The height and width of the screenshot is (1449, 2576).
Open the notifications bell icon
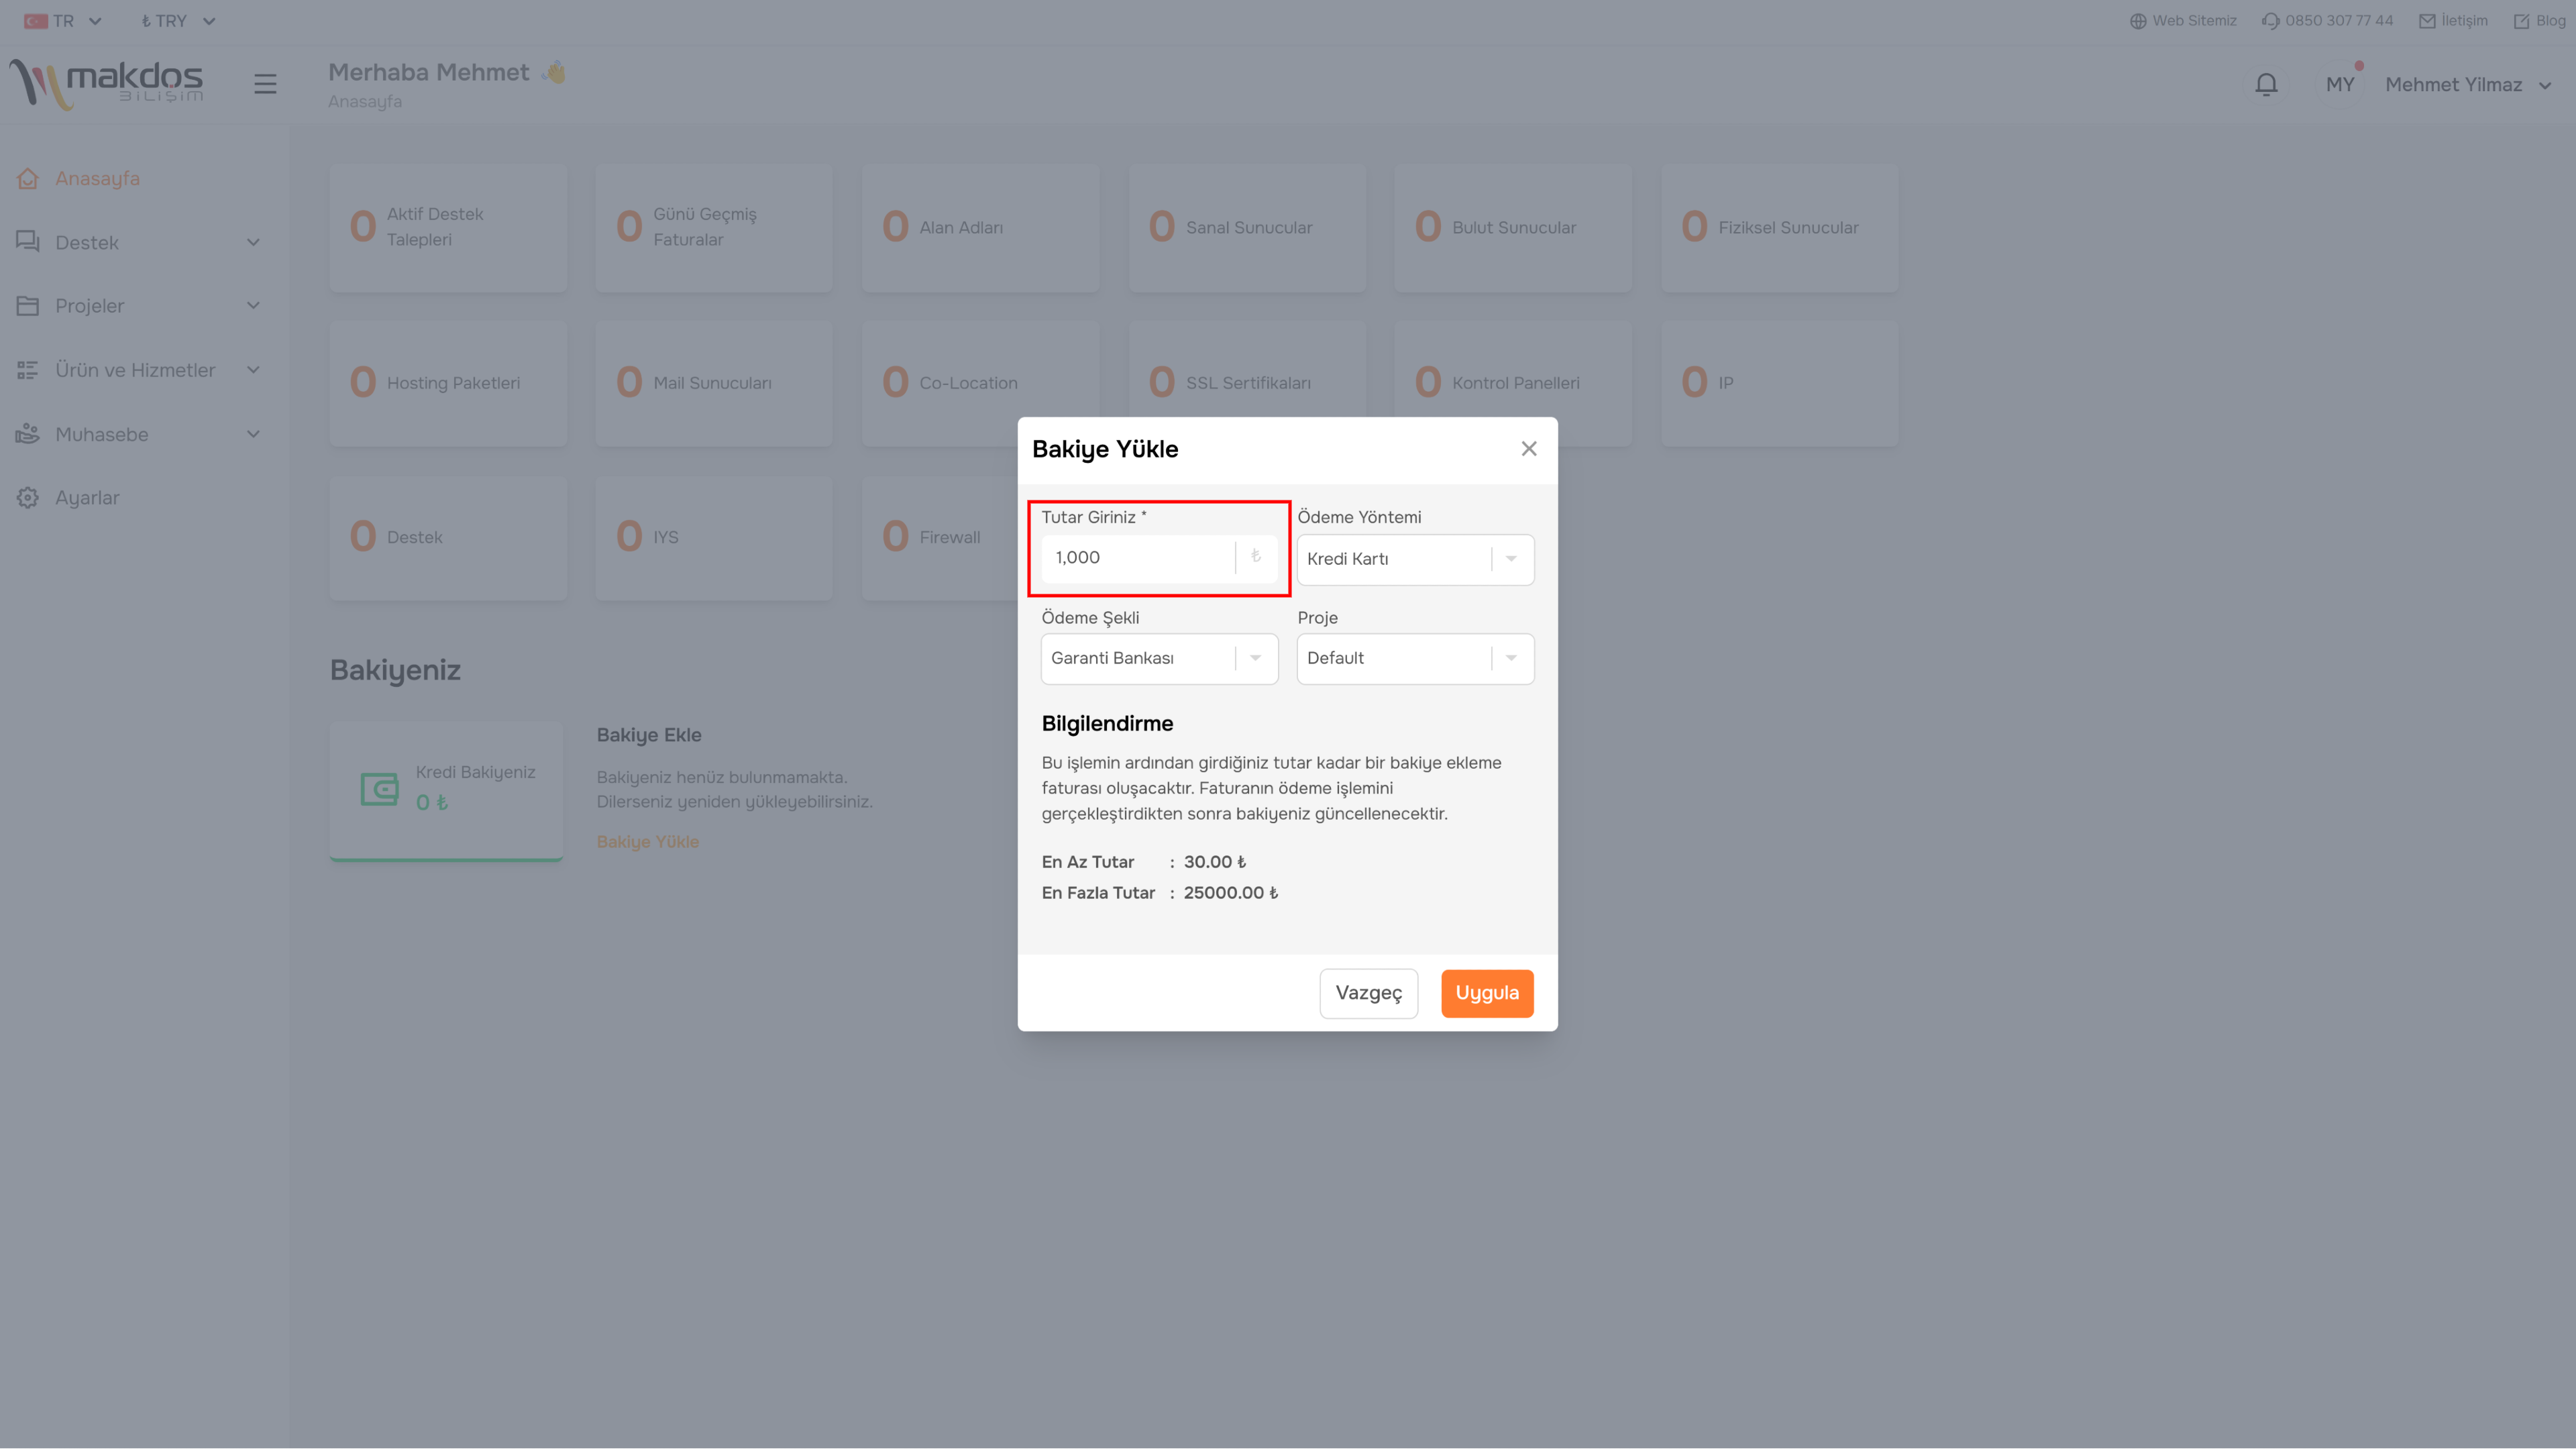pos(2266,85)
